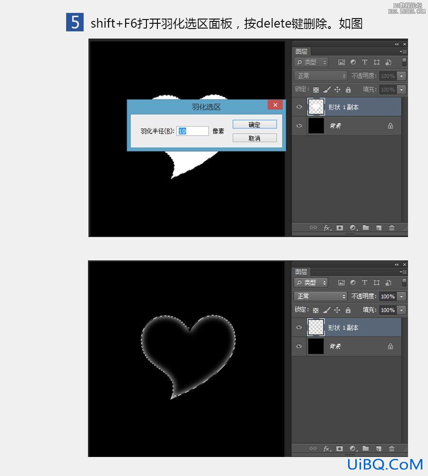Click opacity value field in upper Layers panel
The image size is (428, 476).
[388, 76]
